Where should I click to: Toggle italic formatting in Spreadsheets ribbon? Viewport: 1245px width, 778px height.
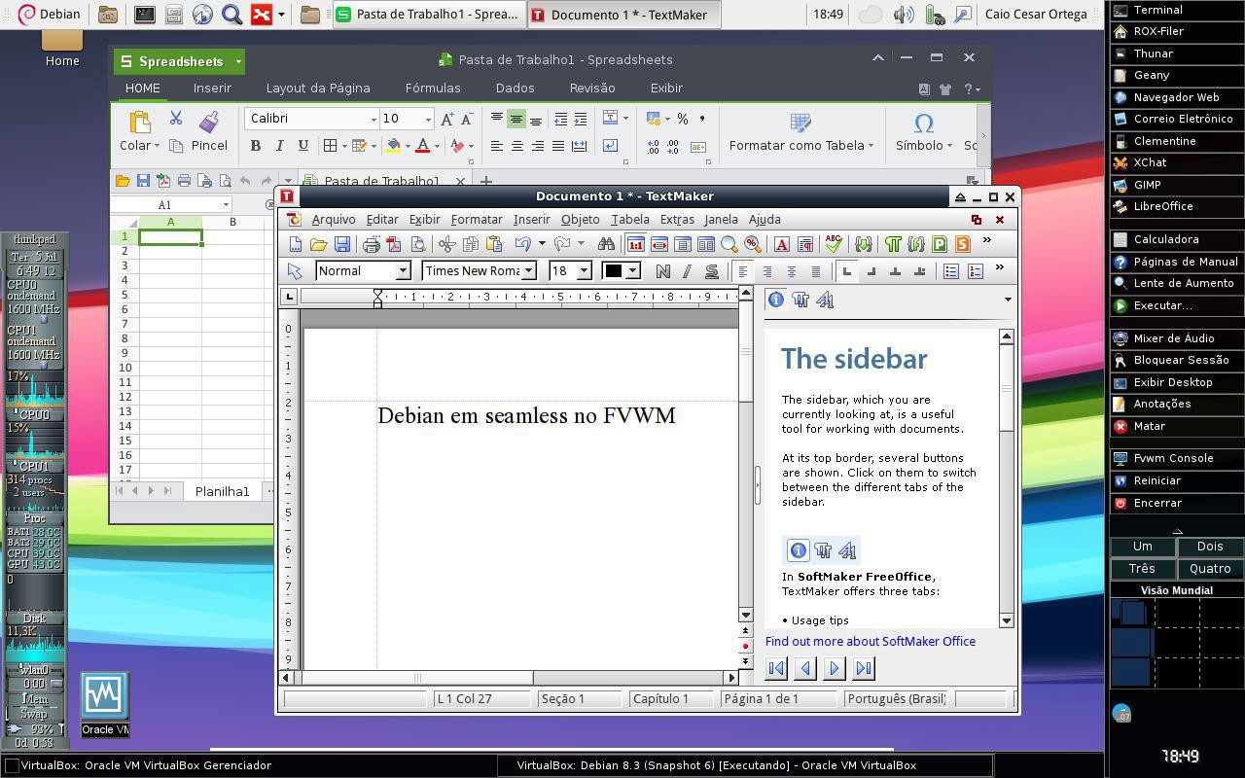pyautogui.click(x=279, y=146)
